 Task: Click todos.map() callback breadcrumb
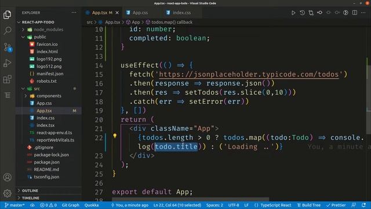(172, 22)
